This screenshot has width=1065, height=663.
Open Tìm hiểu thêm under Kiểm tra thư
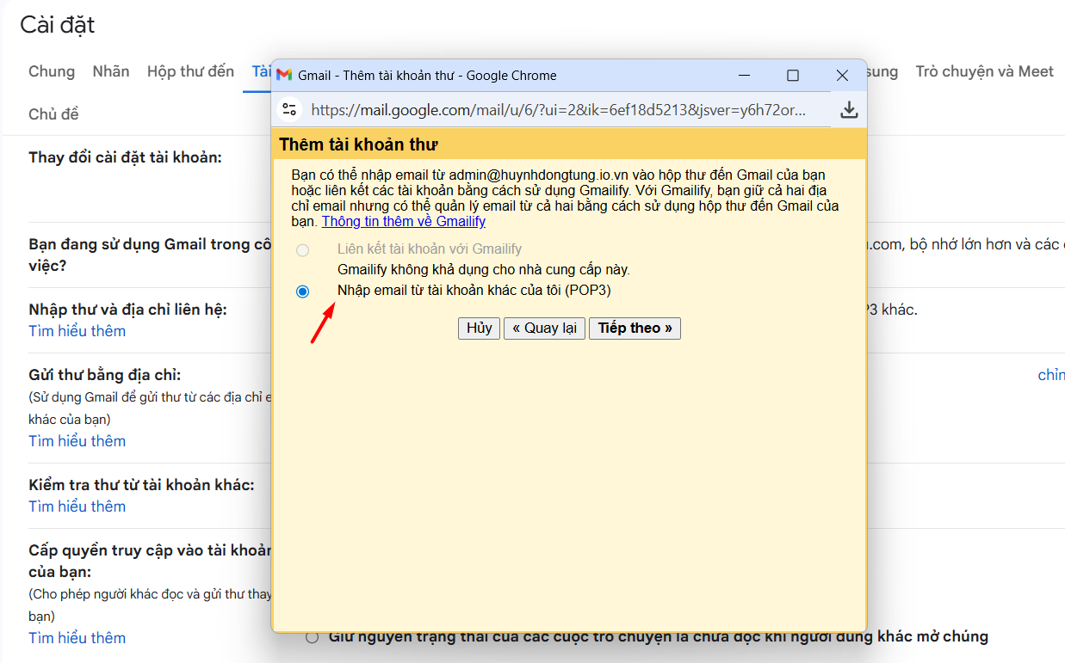click(77, 506)
